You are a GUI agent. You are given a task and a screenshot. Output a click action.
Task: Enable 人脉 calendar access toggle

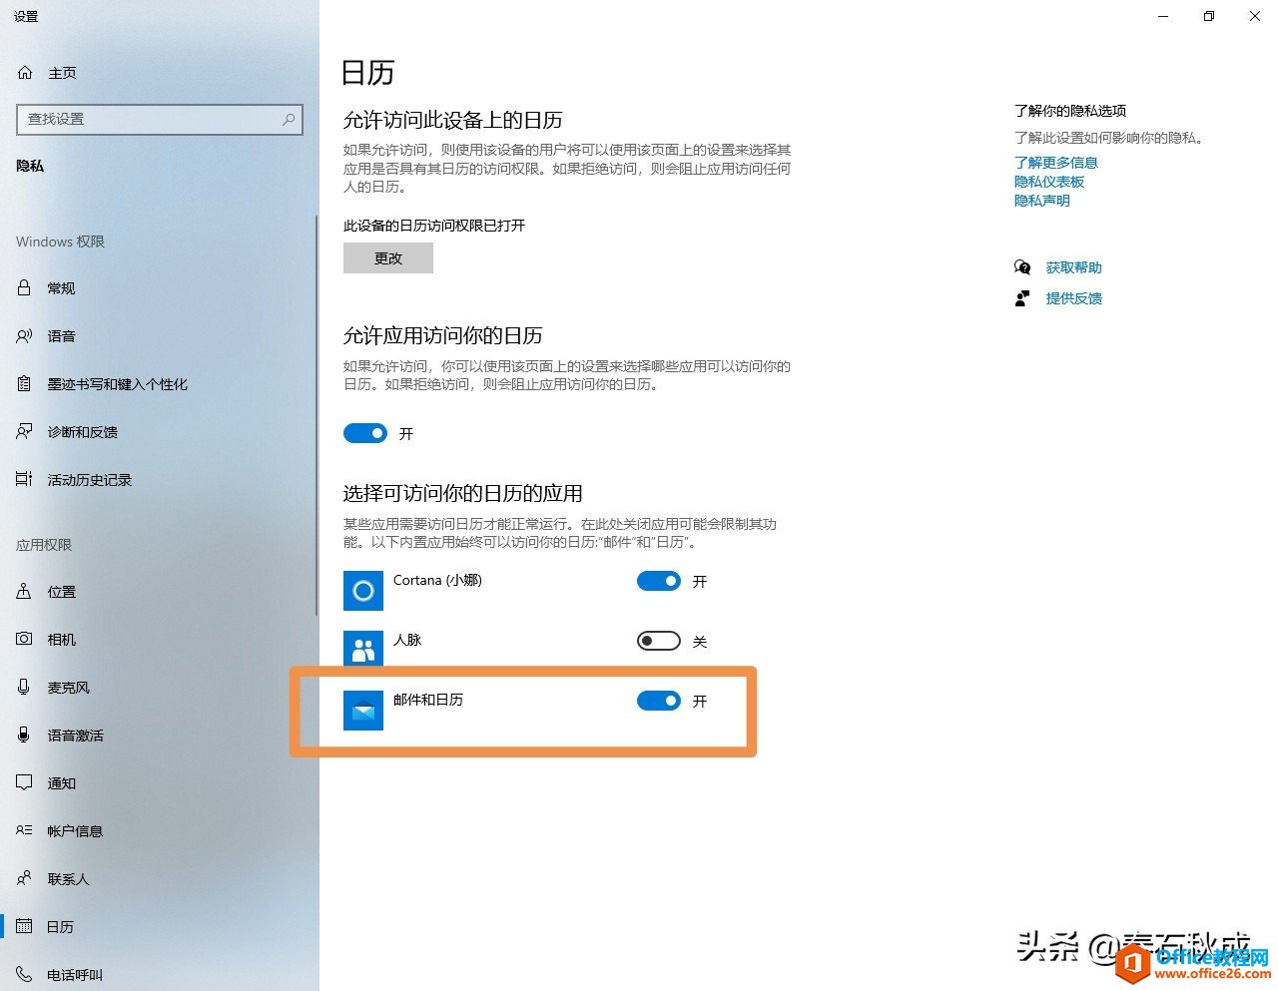(x=659, y=641)
